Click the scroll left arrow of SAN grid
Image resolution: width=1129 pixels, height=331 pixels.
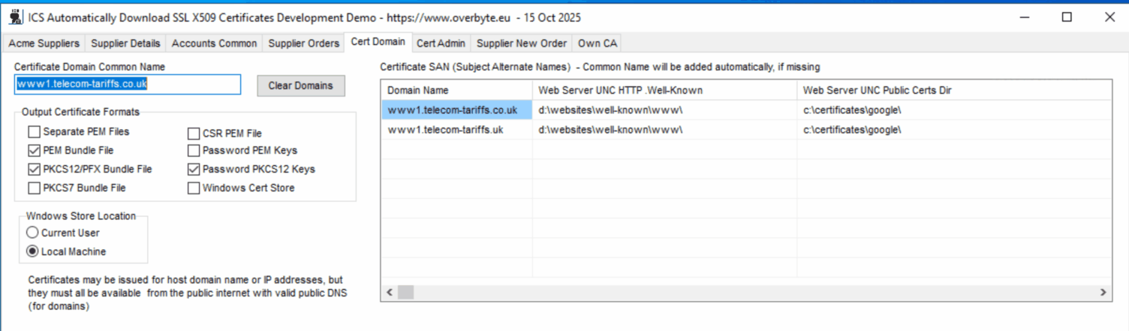point(390,292)
